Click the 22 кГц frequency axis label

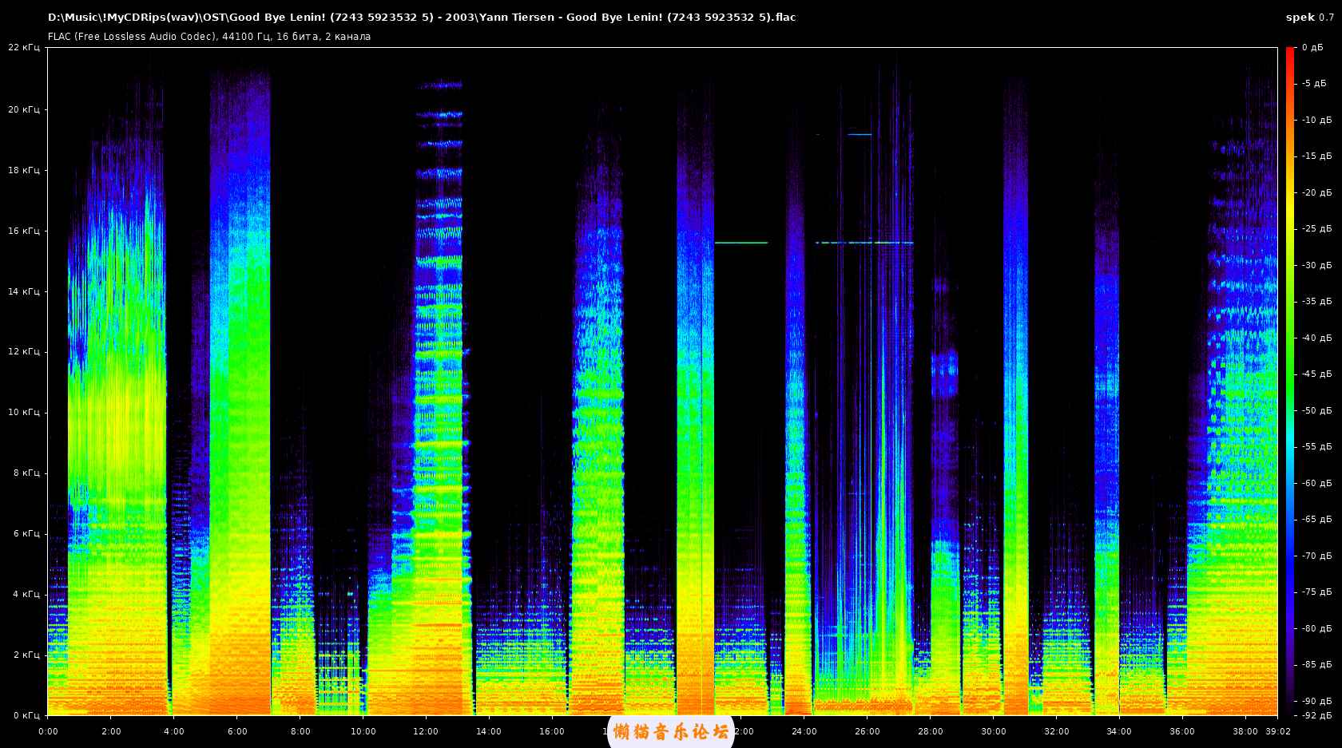tap(24, 48)
